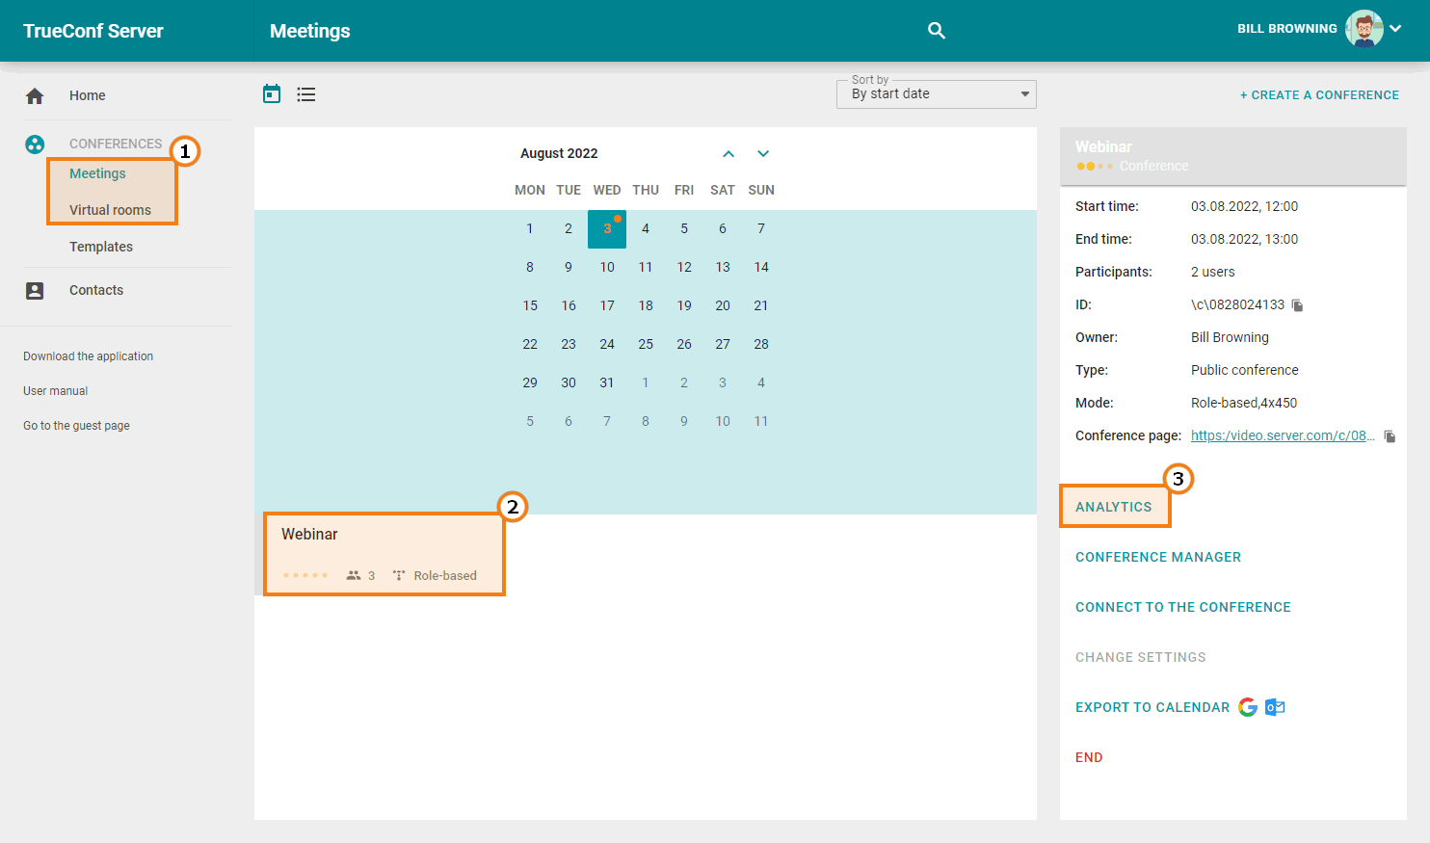This screenshot has width=1430, height=843.
Task: Switch to list view icon
Action: 306,94
